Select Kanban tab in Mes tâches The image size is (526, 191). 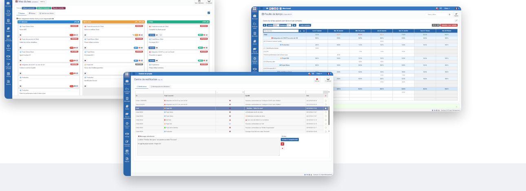[22, 13]
